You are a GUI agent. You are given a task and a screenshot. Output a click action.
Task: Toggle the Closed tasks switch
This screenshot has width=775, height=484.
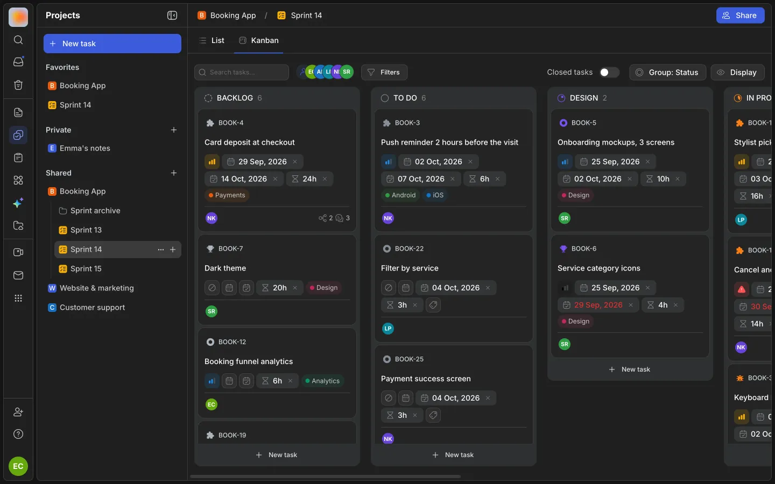click(x=609, y=72)
